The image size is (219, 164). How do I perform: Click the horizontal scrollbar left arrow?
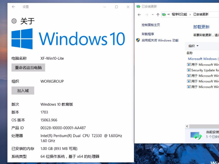187,126
